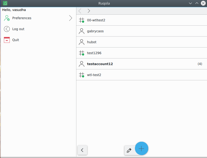The width and height of the screenshot is (207, 158).
Task: Open the window title bar Ruqola app icon menu
Action: click(x=5, y=3)
